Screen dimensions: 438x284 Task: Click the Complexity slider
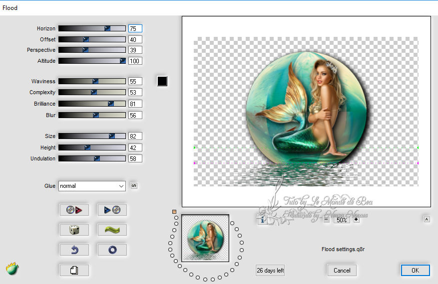(x=92, y=92)
